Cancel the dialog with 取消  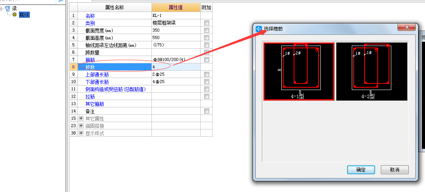[395, 170]
